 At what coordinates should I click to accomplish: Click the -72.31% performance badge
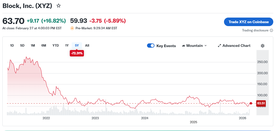tap(77, 53)
